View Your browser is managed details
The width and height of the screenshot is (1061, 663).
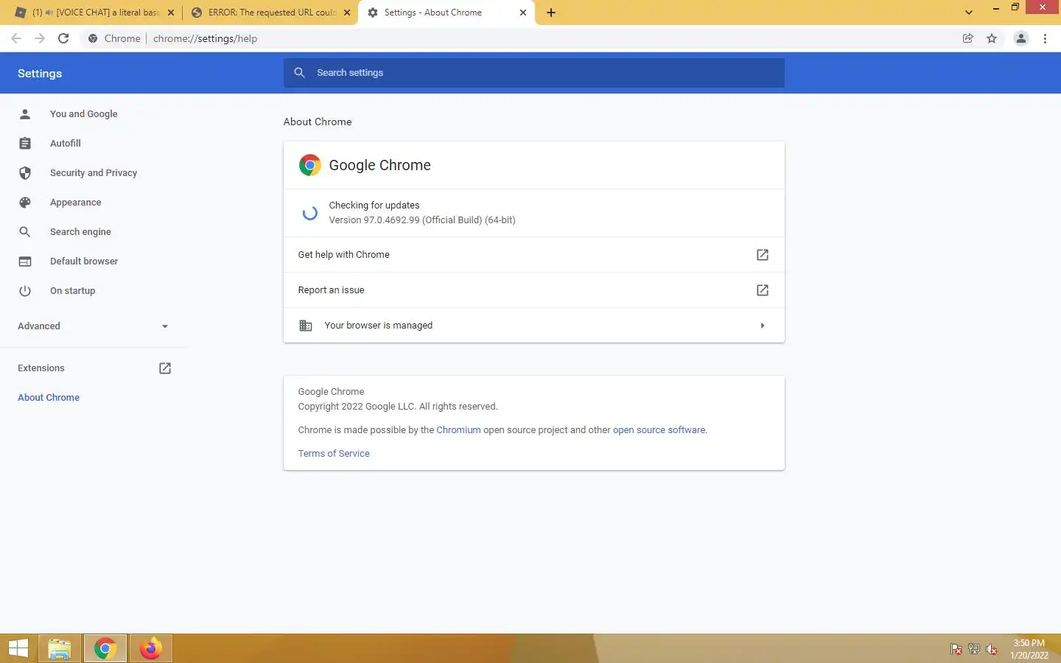tap(533, 325)
